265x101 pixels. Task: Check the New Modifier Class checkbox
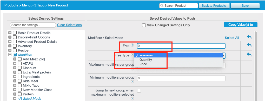point(20,90)
